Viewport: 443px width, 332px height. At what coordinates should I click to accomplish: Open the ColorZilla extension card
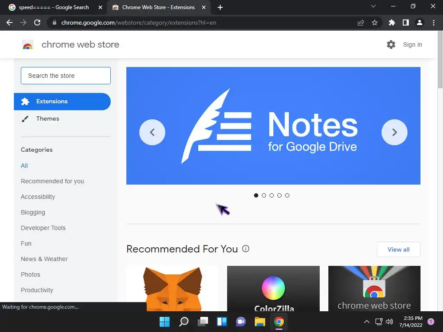pyautogui.click(x=273, y=288)
